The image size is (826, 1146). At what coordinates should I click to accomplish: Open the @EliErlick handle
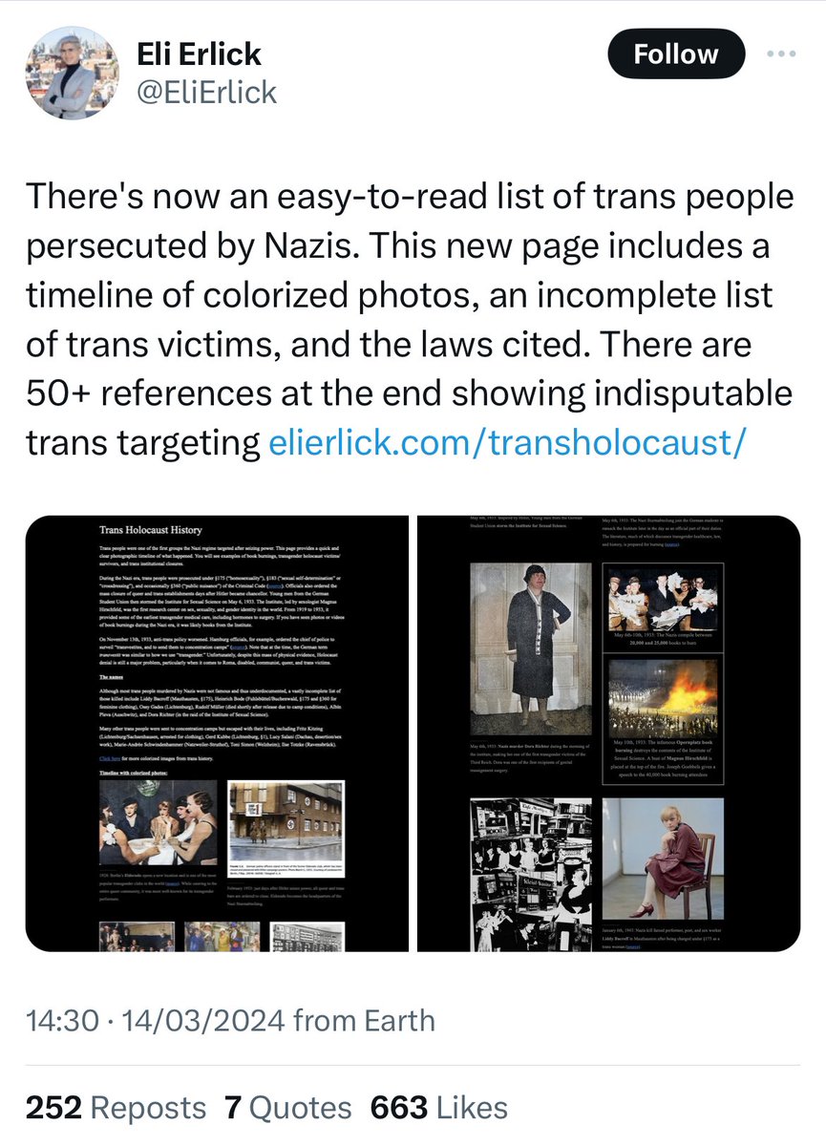pyautogui.click(x=207, y=92)
